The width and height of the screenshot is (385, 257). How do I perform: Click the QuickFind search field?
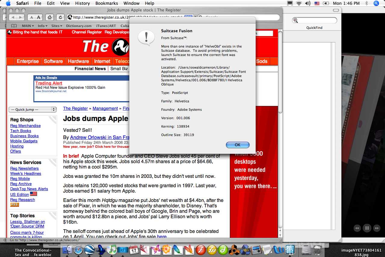tap(315, 20)
